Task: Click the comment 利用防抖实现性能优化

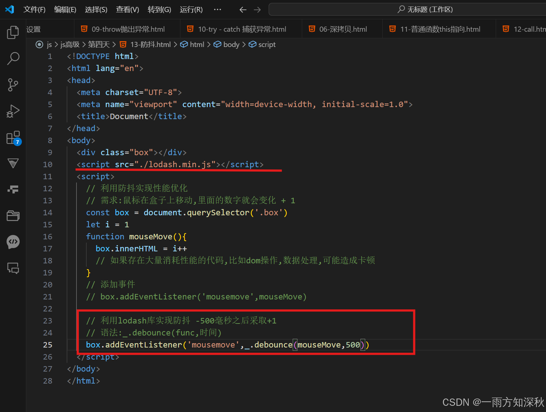Action: 137,188
